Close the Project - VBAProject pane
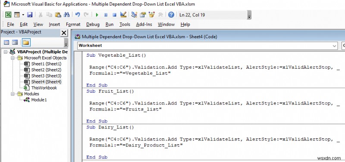 [x=64, y=33]
